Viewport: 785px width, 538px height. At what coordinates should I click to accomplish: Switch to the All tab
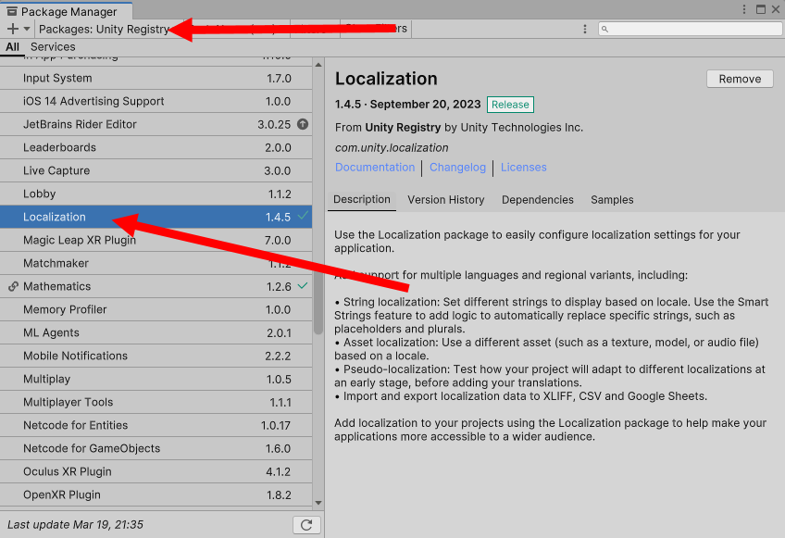(13, 47)
